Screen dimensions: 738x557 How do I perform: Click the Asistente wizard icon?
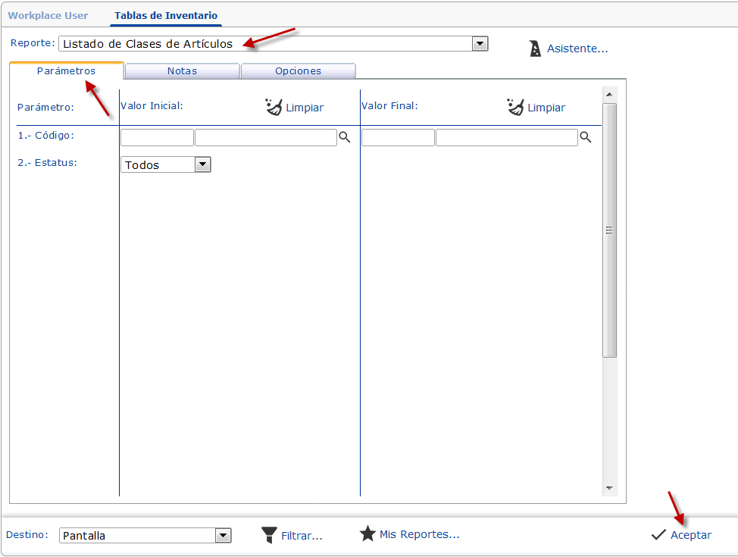[x=535, y=49]
